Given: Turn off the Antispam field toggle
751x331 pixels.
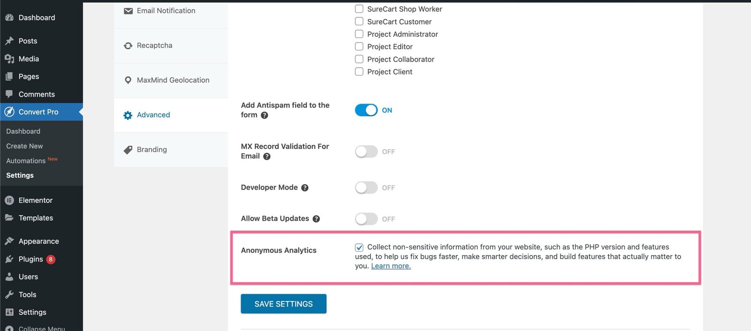Looking at the screenshot, I should pos(366,110).
